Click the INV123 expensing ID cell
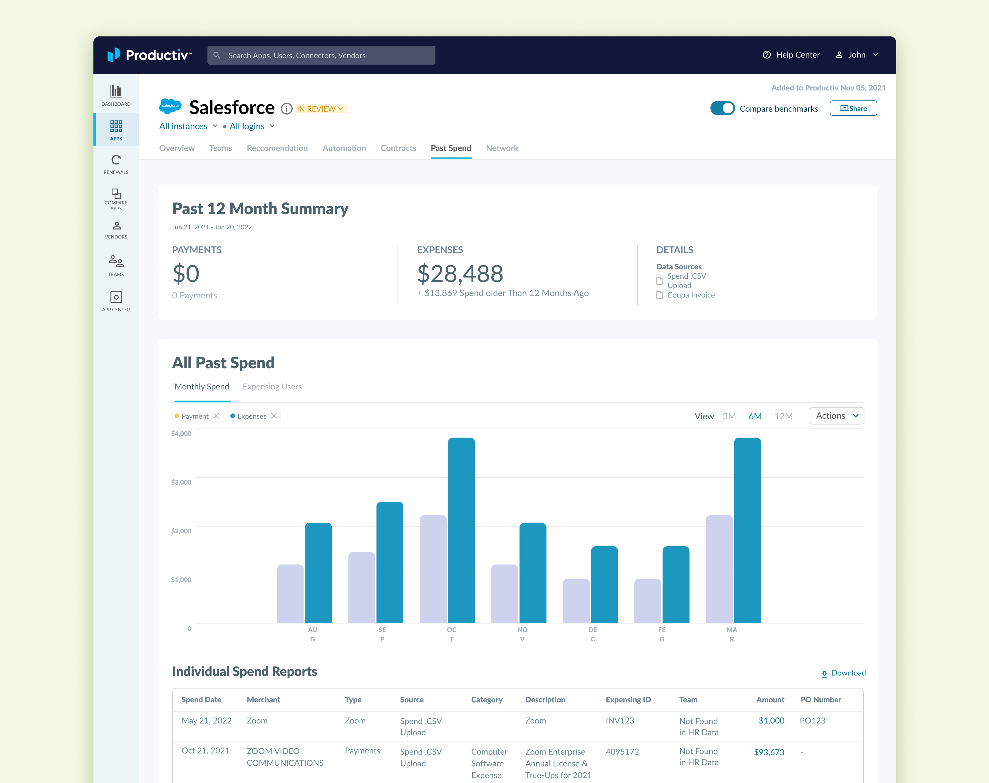This screenshot has width=989, height=783. pos(620,721)
